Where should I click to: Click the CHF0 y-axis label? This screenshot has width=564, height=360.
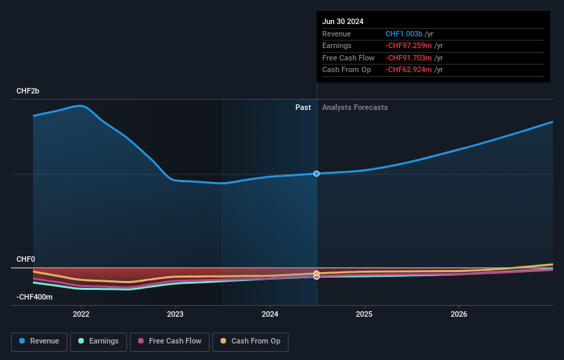pos(25,259)
